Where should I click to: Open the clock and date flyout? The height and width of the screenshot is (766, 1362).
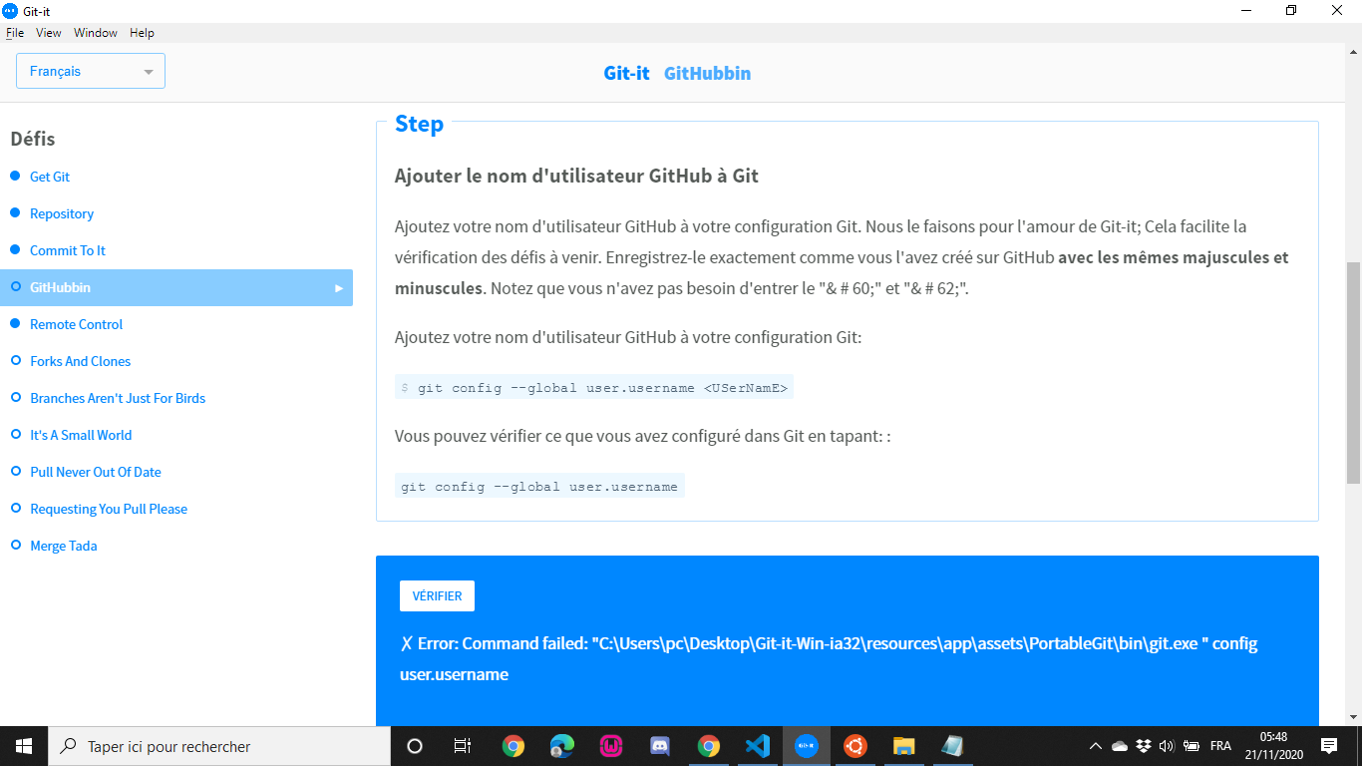click(1273, 746)
